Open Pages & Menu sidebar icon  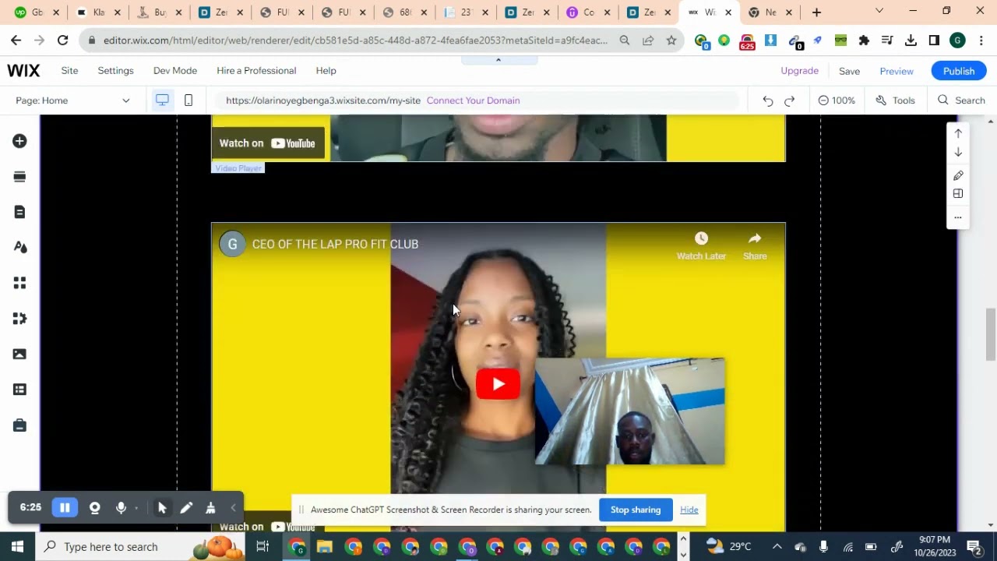pyautogui.click(x=19, y=212)
